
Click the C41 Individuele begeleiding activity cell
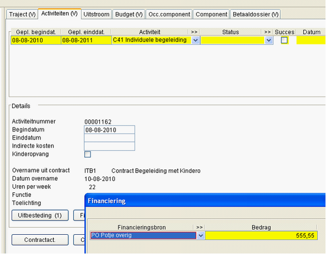pyautogui.click(x=152, y=40)
